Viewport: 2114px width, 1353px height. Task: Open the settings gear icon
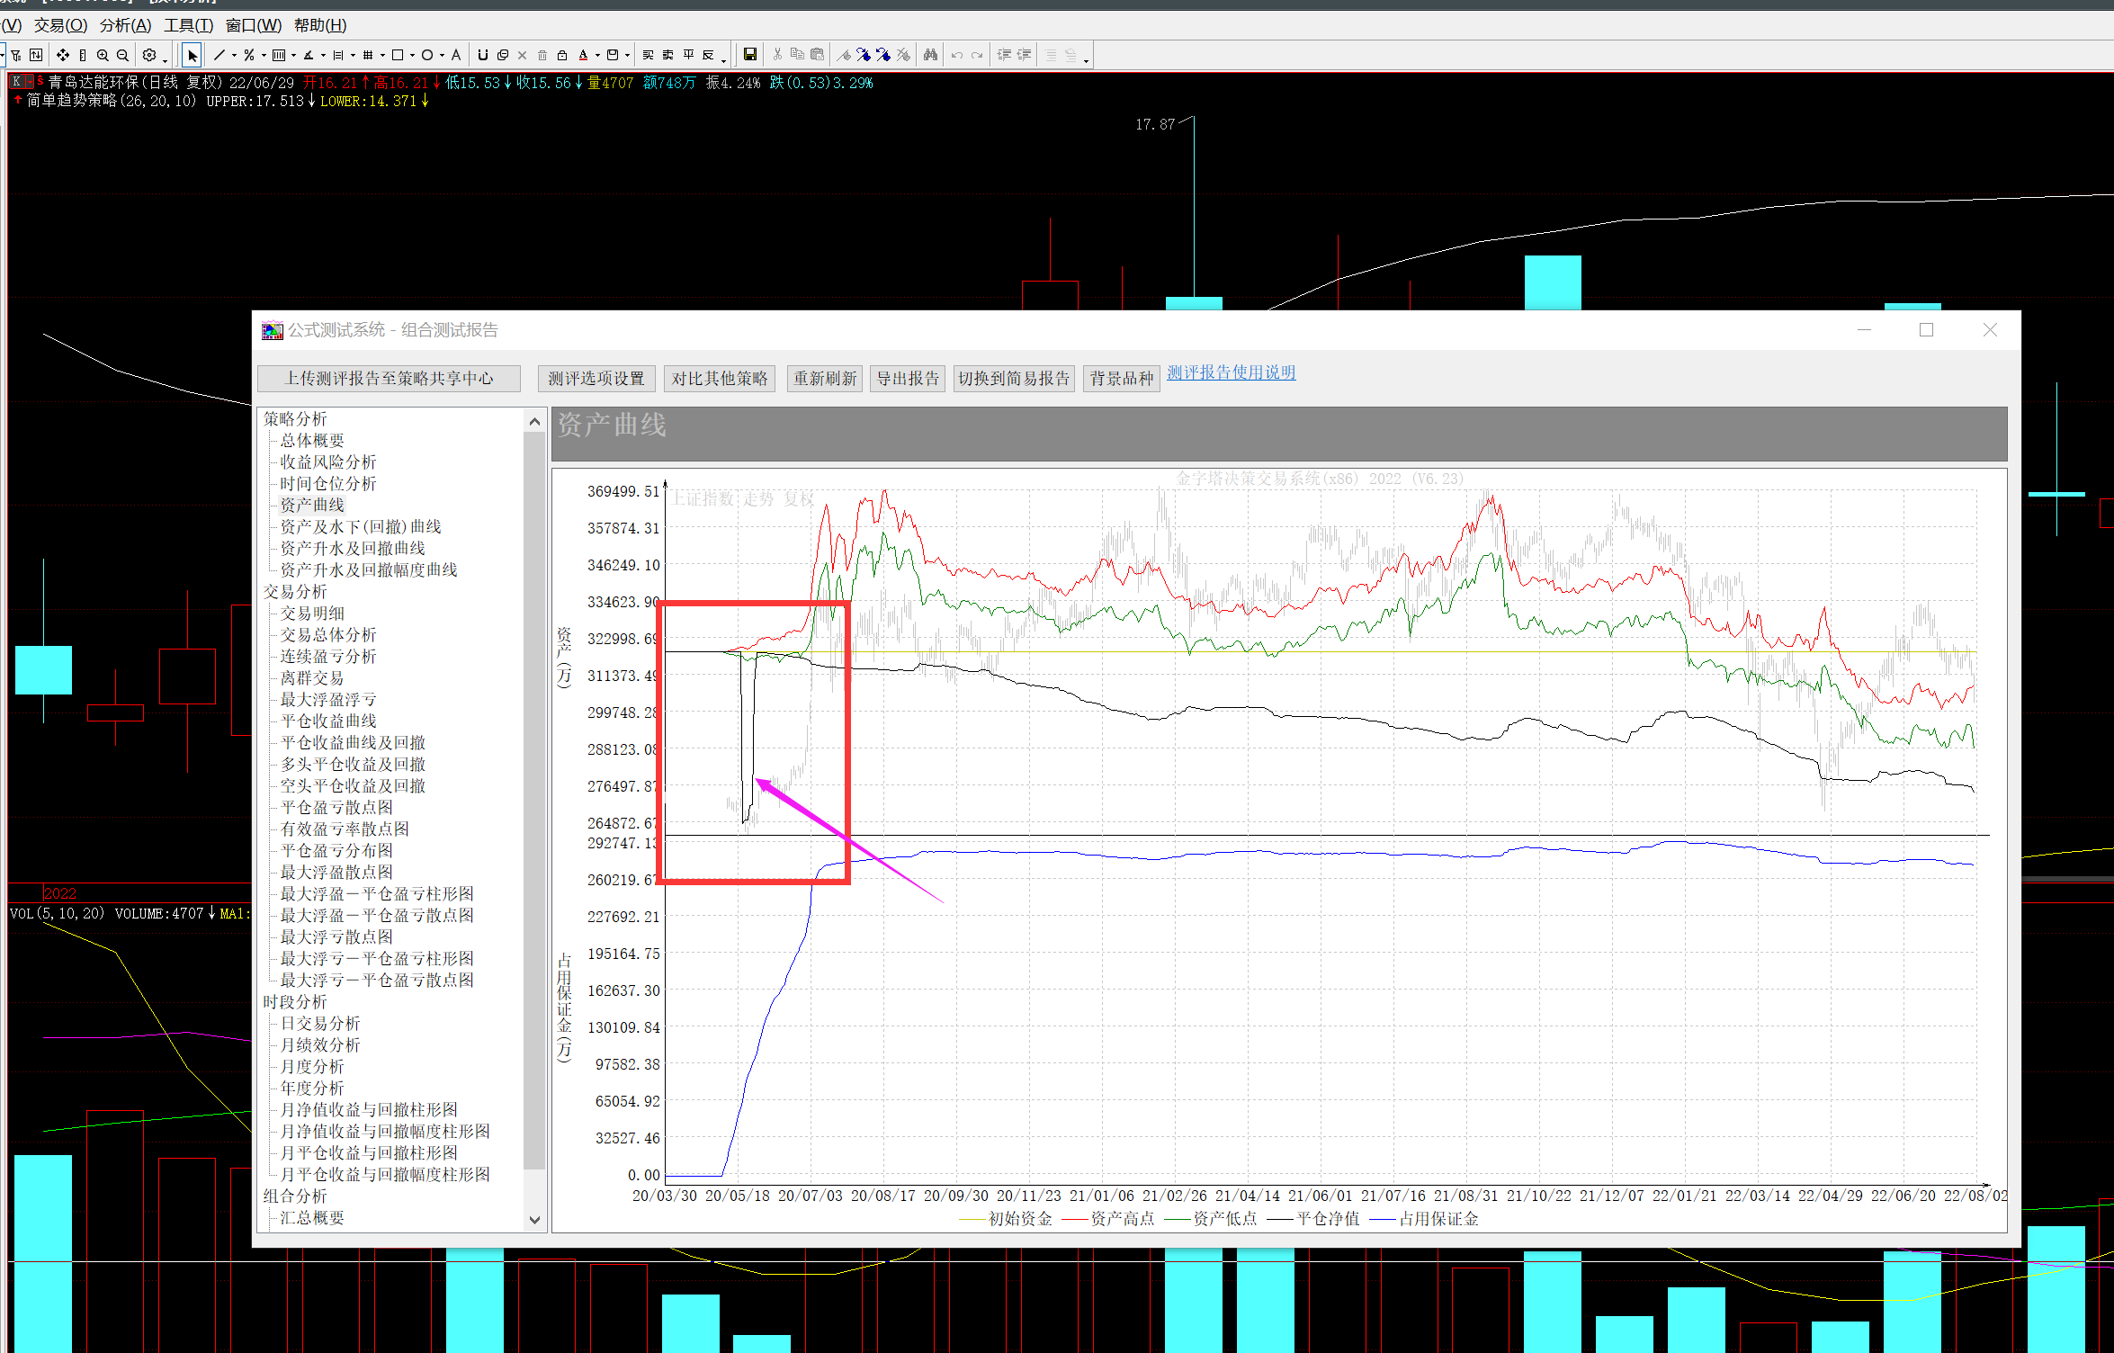(x=149, y=56)
